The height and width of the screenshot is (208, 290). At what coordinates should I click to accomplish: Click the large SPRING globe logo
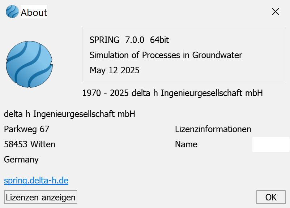pyautogui.click(x=29, y=64)
